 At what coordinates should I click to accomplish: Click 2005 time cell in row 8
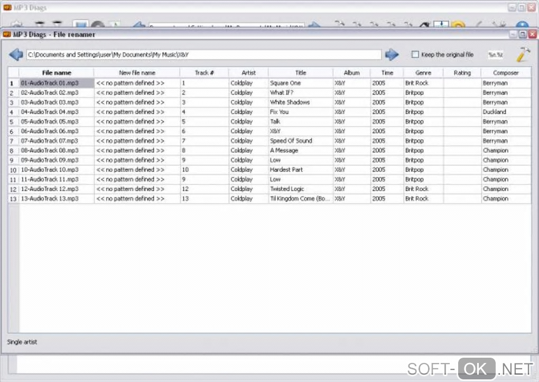387,150
